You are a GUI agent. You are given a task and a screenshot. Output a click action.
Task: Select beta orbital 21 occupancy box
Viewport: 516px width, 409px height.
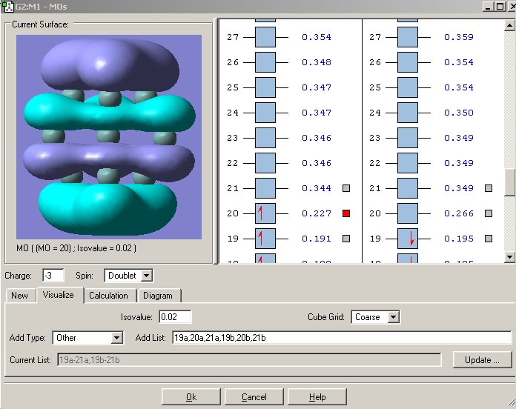[408, 188]
